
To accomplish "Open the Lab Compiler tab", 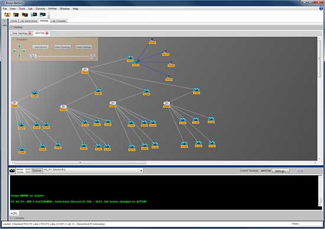I will click(x=58, y=21).
